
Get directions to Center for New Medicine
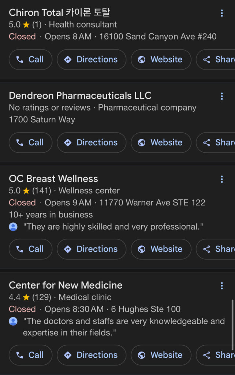[x=92, y=355]
